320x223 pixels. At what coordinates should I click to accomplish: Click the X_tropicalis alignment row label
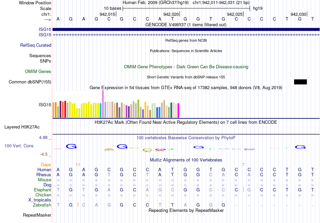40,200
